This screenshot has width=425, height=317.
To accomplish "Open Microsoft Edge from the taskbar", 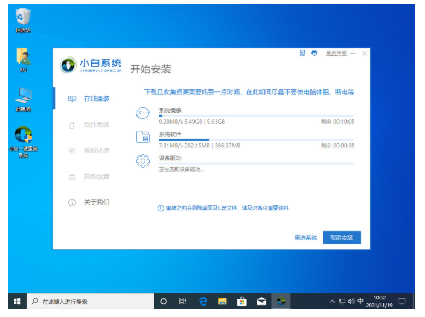I will [x=202, y=301].
